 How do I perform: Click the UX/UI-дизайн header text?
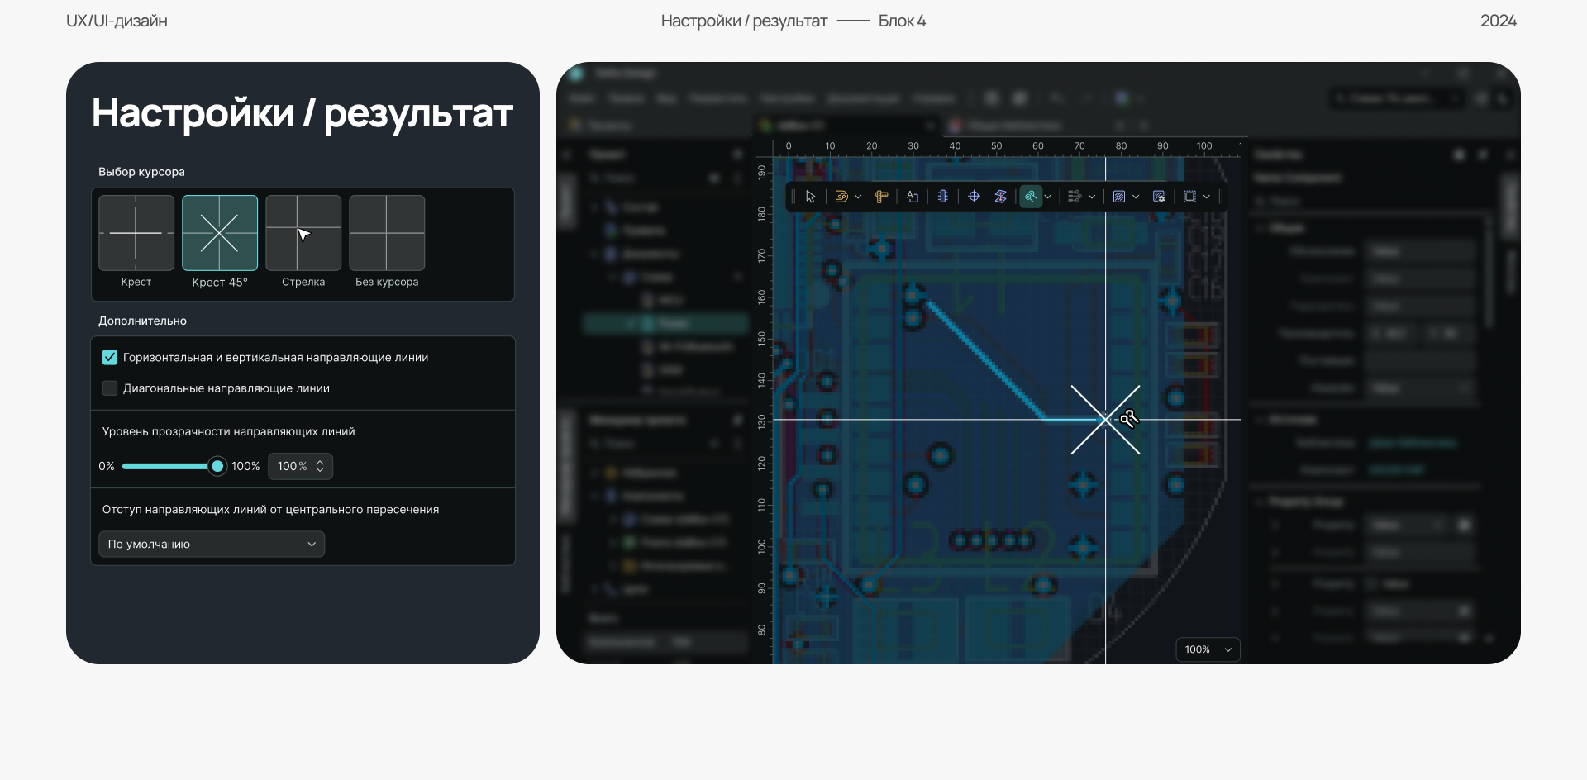[x=117, y=21]
